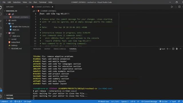
Task: Change encoding via UTF-8 indicator
Action: (x=133, y=102)
